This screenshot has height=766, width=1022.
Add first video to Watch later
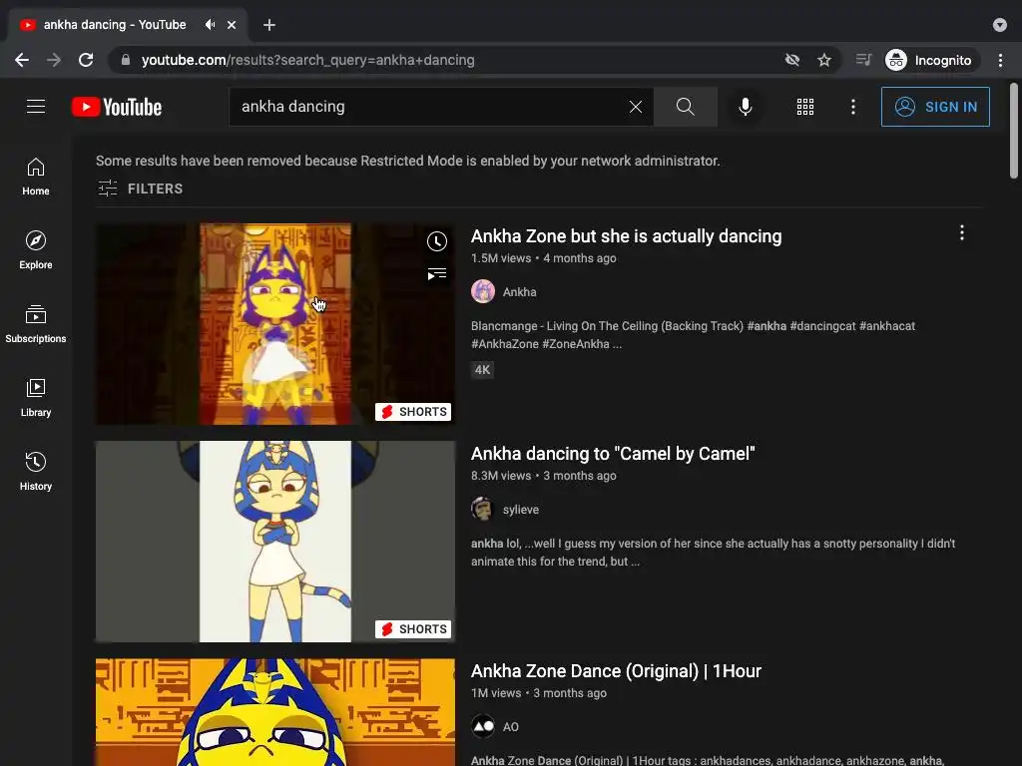pyautogui.click(x=437, y=241)
